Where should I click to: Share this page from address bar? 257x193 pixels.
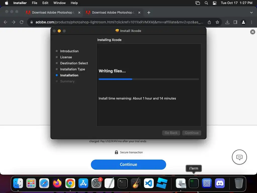[x=209, y=22]
